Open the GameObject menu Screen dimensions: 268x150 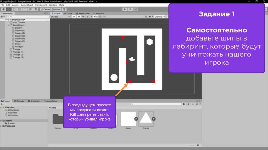click(27, 5)
